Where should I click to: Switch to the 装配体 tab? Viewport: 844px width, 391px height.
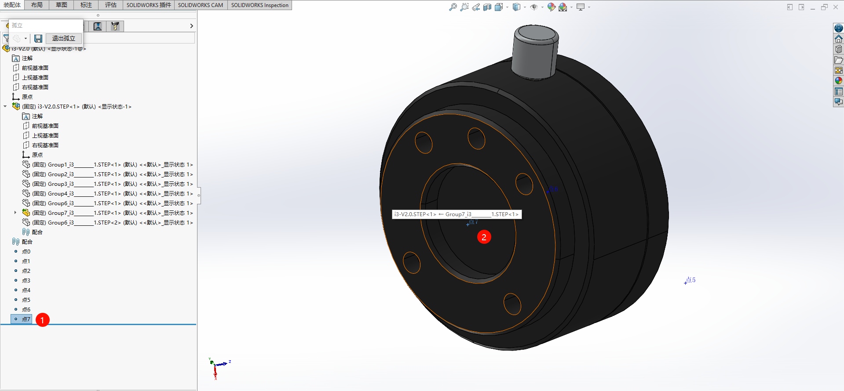[x=12, y=5]
